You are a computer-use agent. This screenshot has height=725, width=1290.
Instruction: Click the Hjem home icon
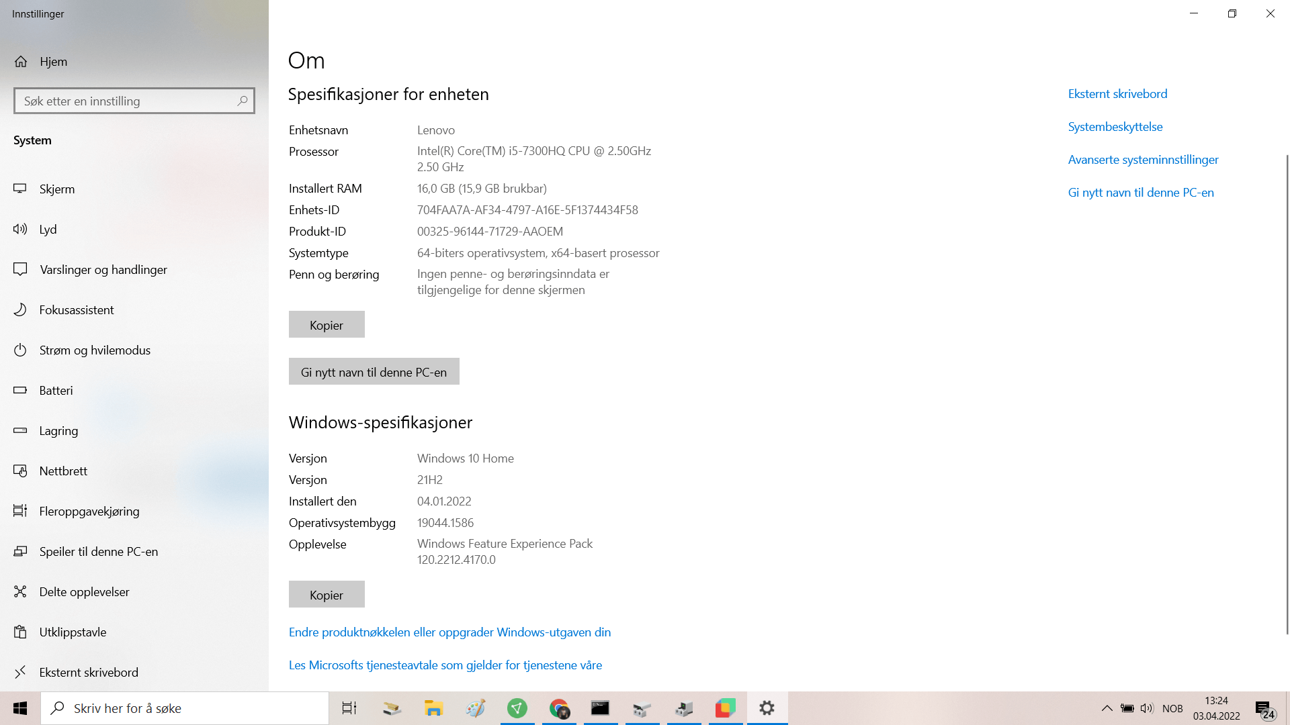tap(21, 62)
